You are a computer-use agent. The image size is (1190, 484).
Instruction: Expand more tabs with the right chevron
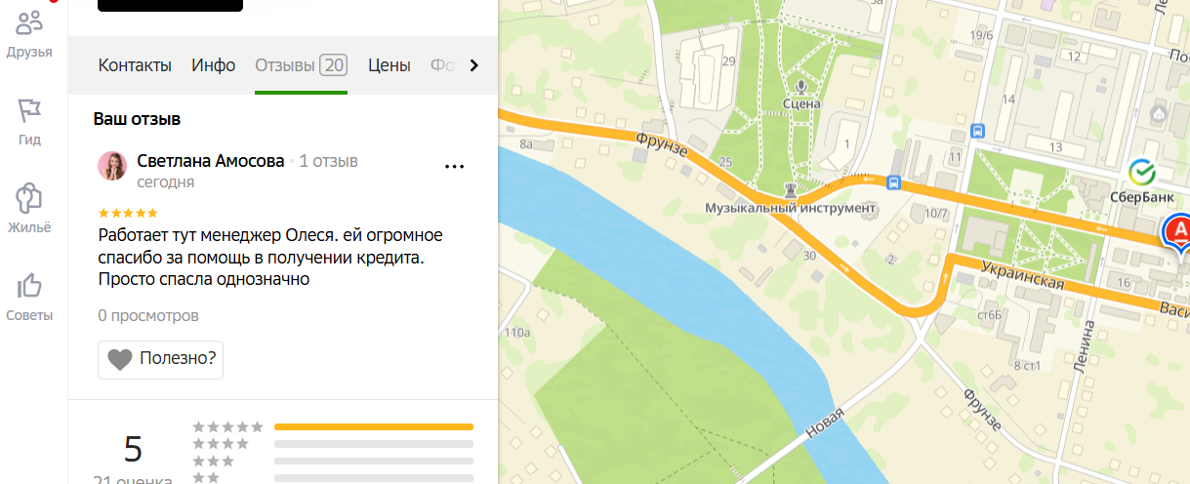pyautogui.click(x=474, y=65)
